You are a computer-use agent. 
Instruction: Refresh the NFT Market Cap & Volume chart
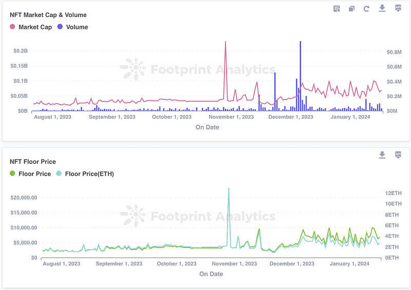point(366,9)
